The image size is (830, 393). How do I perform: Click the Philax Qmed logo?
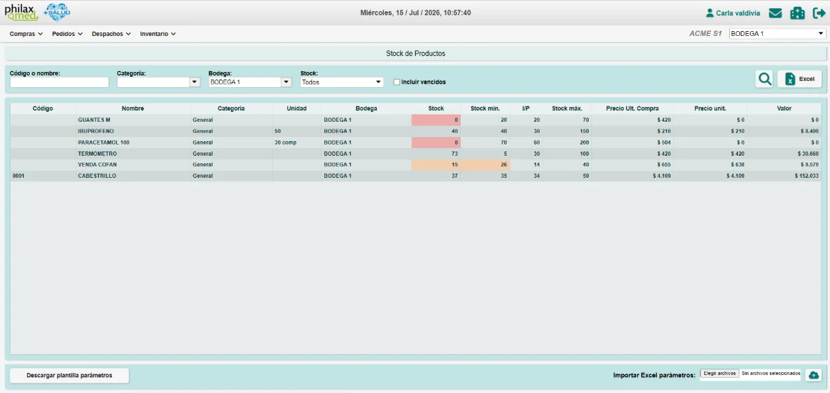[x=21, y=12]
